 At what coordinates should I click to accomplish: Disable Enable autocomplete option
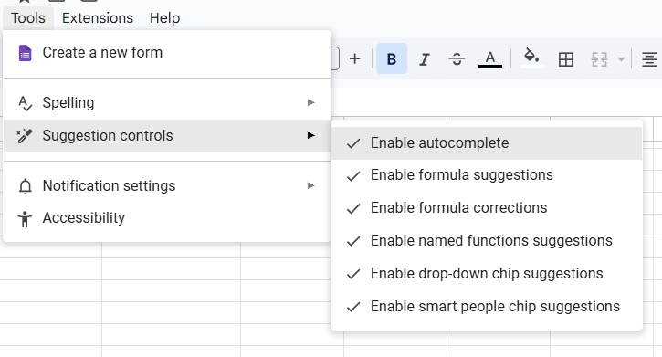click(x=487, y=143)
